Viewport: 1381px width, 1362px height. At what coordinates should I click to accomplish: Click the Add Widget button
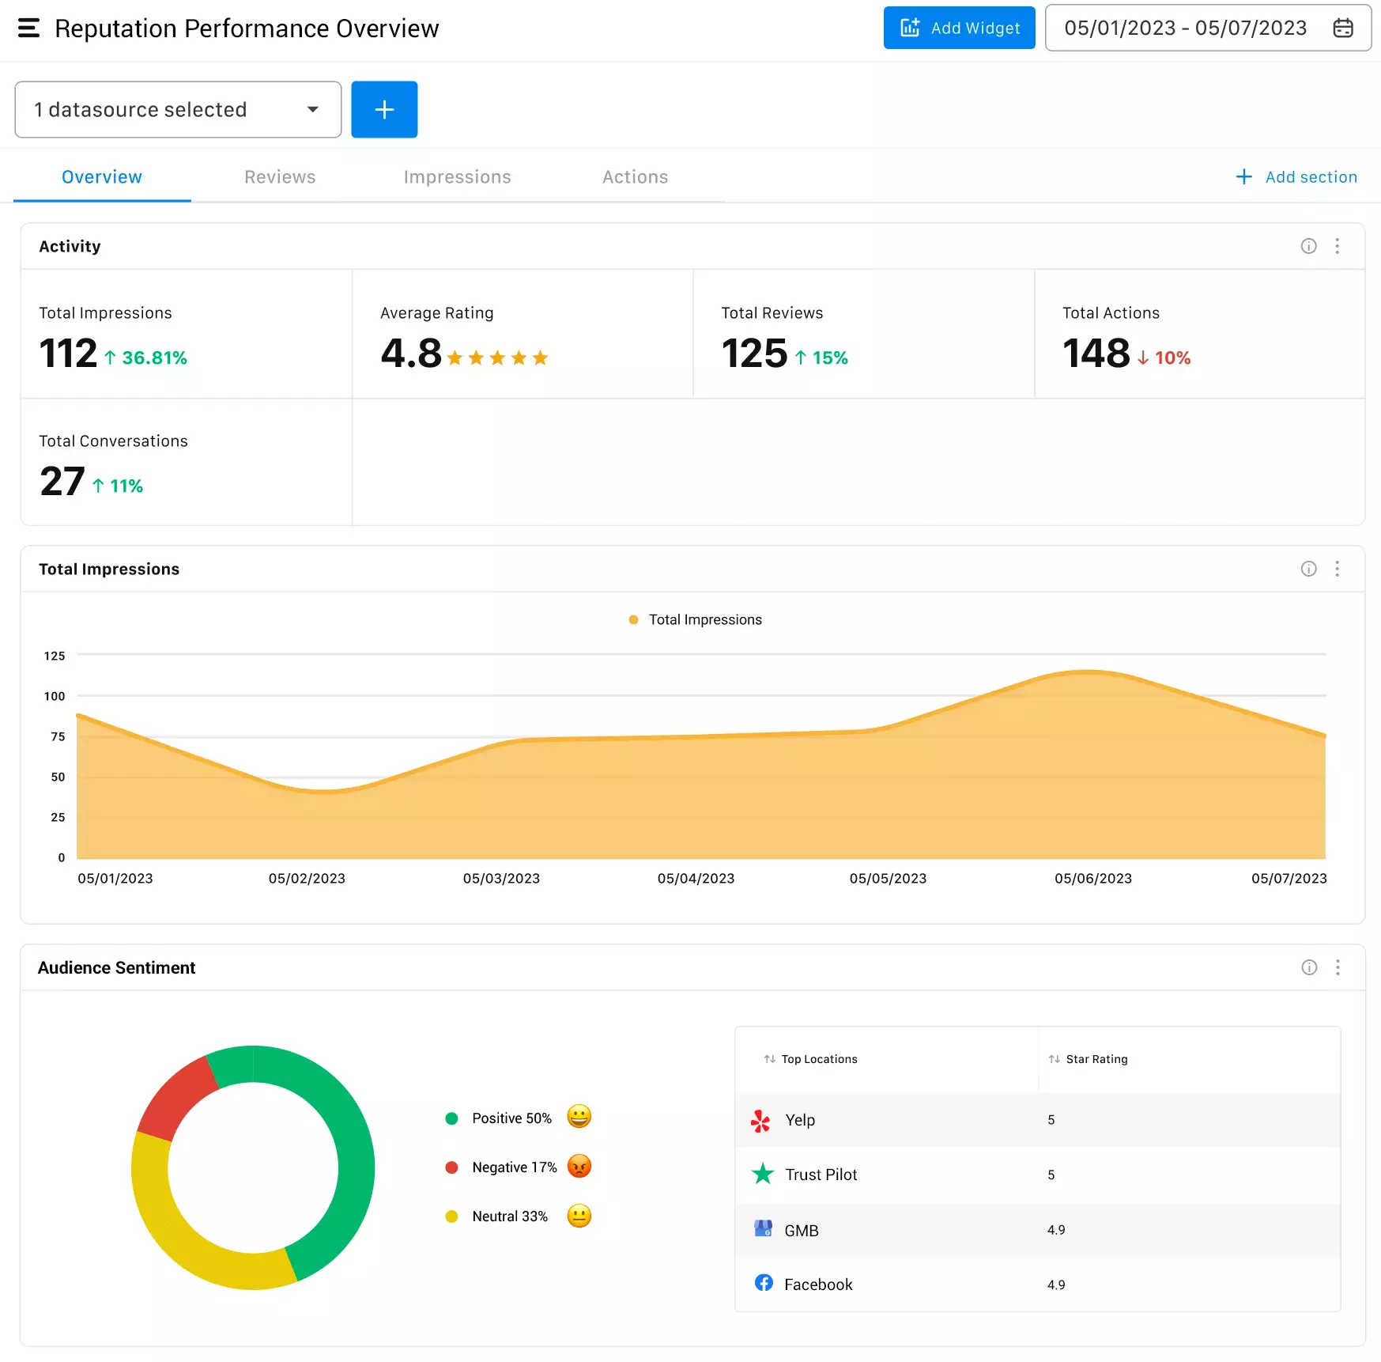point(959,28)
